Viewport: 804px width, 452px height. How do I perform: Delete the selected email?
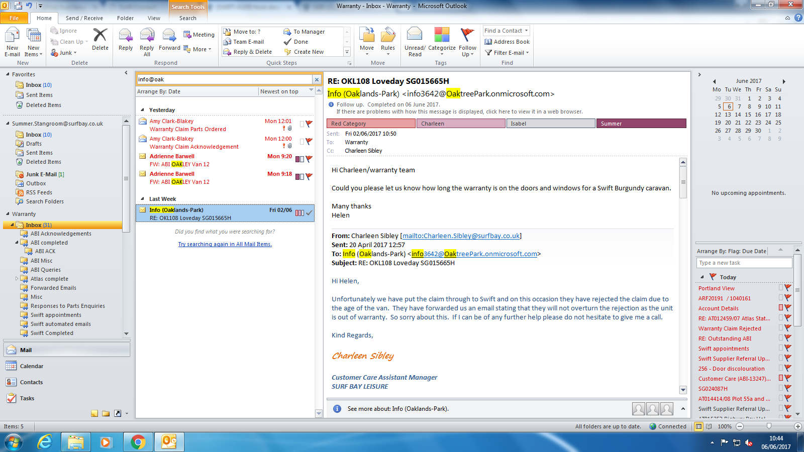click(x=100, y=39)
